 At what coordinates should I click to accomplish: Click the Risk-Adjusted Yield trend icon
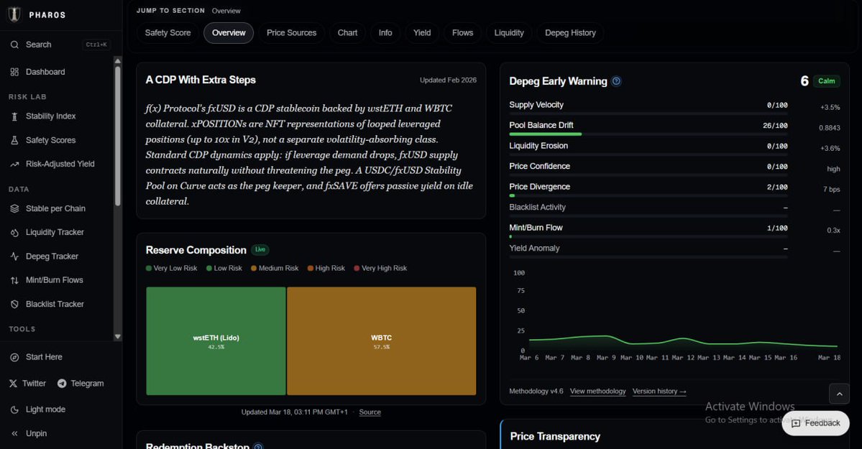point(15,165)
